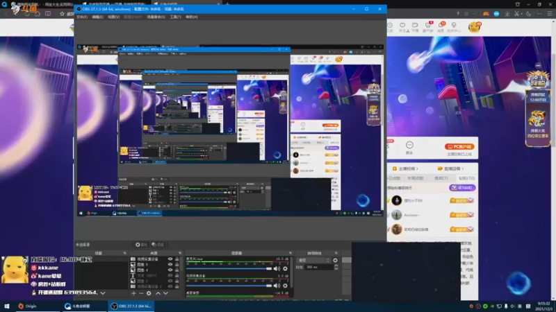Viewport: 556px width, 312px height.
Task: Open settings gear of second mixer track
Action: [285, 286]
